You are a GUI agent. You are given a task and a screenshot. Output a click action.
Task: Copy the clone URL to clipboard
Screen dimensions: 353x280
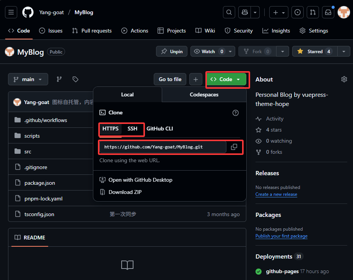click(x=234, y=147)
